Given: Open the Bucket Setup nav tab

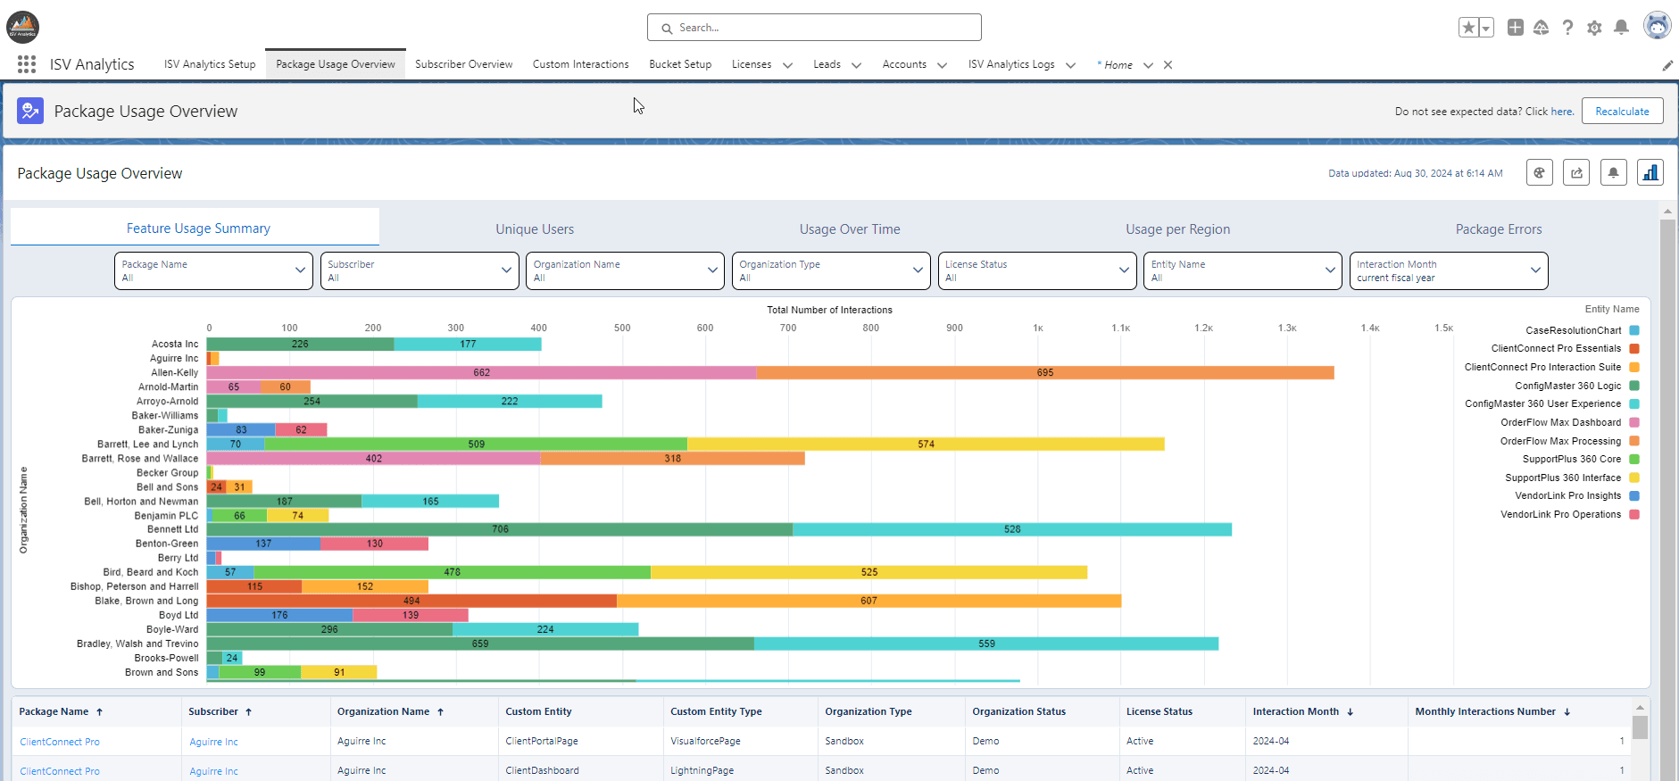Looking at the screenshot, I should (680, 64).
